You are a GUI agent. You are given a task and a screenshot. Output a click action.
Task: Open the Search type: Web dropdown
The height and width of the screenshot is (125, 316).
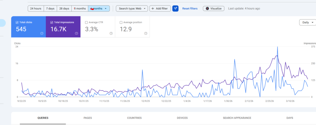tap(132, 8)
